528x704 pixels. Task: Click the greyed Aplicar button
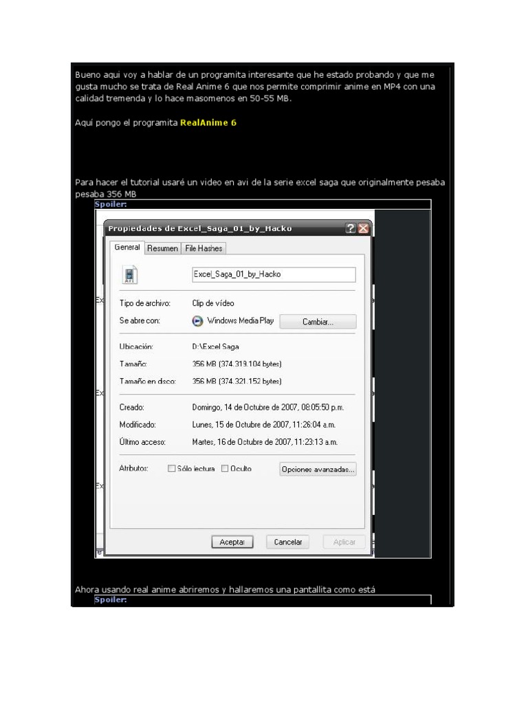pos(344,542)
